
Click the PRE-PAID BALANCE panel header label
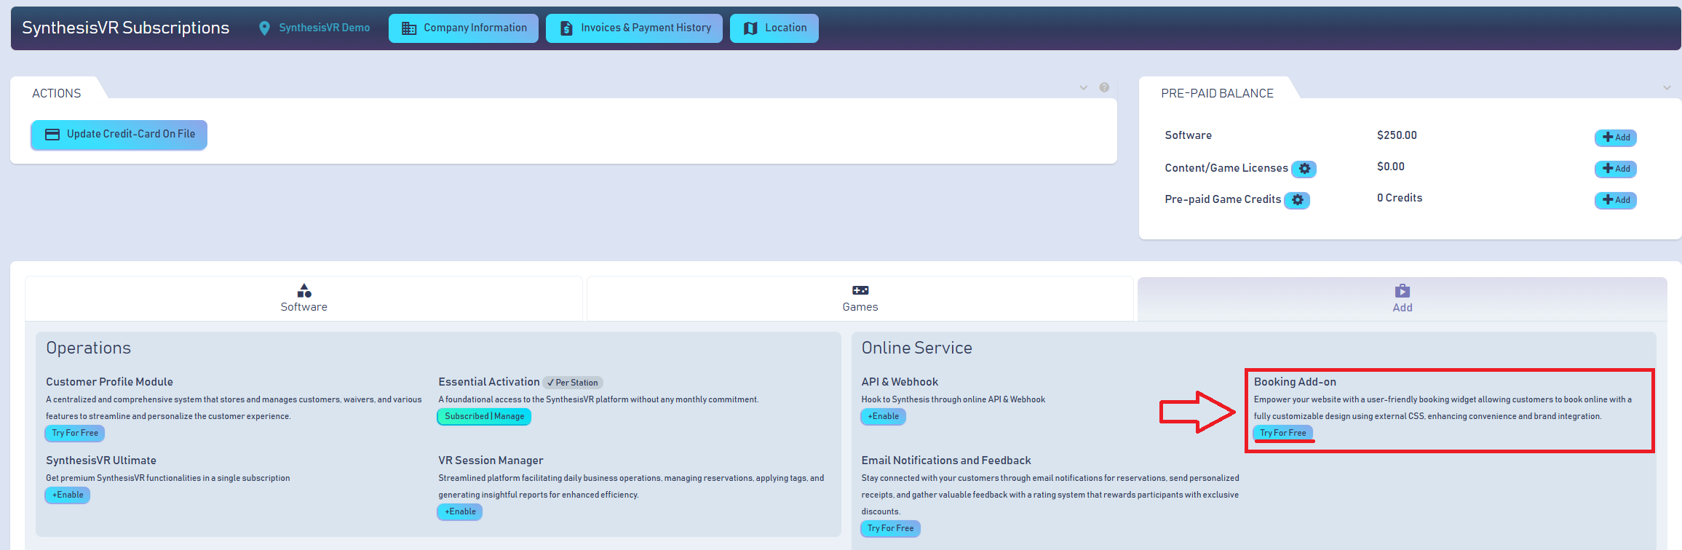(1218, 93)
